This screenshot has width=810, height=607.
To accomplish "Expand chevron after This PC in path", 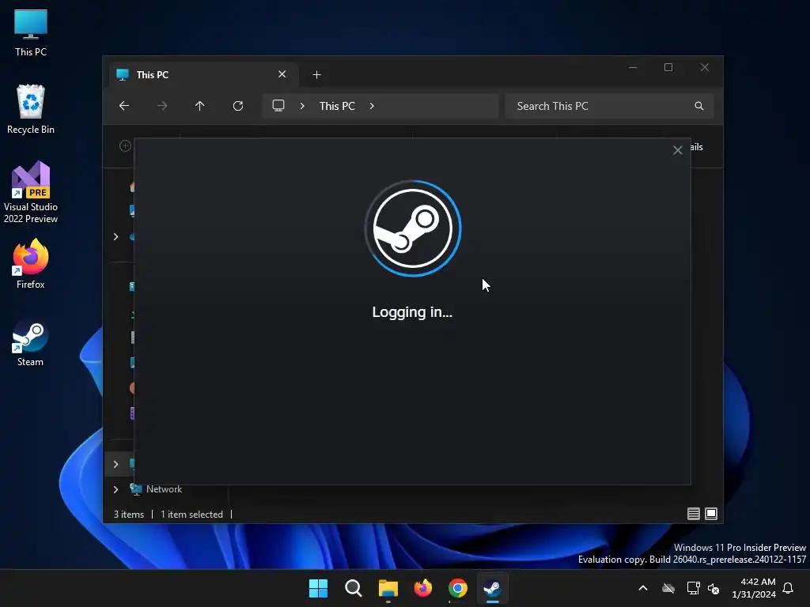I will 372,106.
